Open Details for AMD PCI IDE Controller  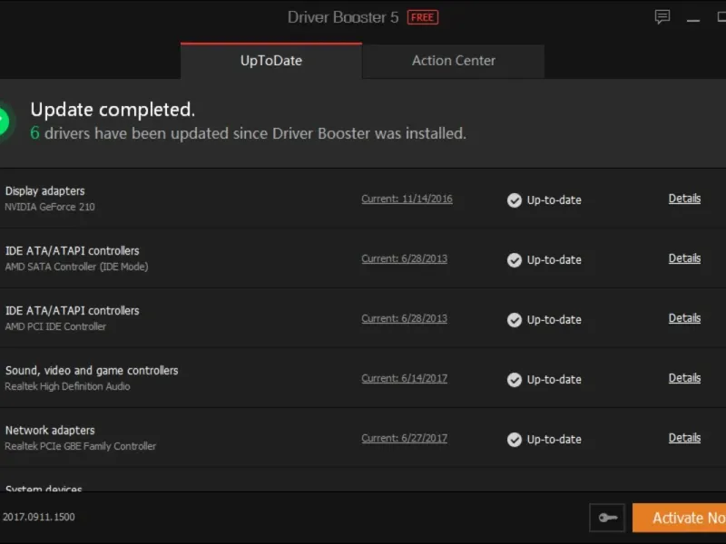pos(684,318)
